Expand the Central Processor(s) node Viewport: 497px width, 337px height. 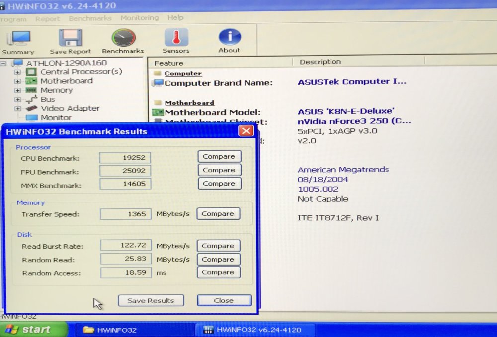17,71
